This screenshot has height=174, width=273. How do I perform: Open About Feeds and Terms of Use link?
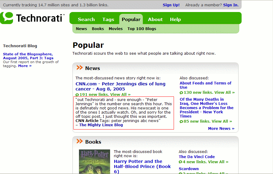[x=205, y=85]
